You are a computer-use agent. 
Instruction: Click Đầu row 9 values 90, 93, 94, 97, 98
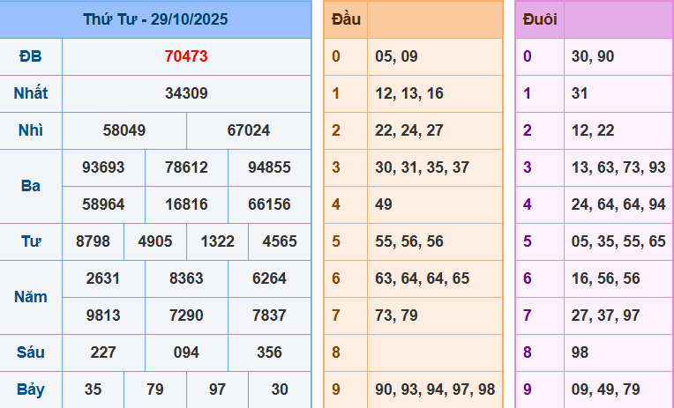(x=435, y=389)
